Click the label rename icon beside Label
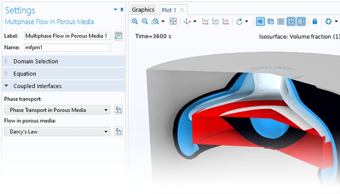 coord(119,36)
